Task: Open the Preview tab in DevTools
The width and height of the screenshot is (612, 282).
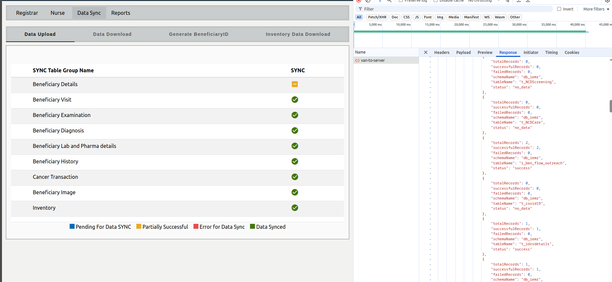Action: coord(485,53)
